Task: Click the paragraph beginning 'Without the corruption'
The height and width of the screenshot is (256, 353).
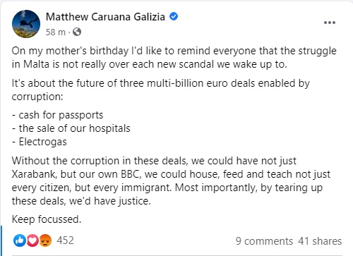Action: (171, 181)
